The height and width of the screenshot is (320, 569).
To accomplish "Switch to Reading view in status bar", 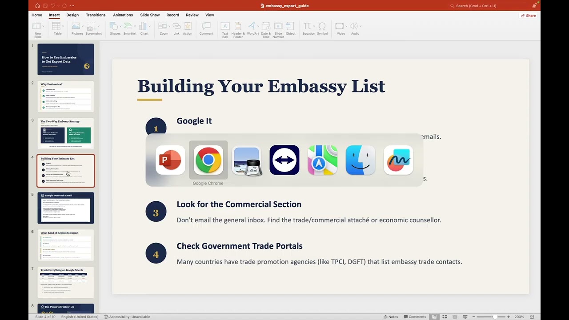I will coord(455,317).
